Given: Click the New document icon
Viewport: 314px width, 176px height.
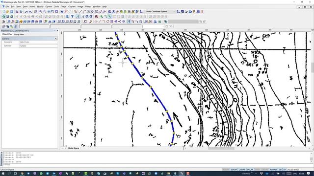Looking at the screenshot, I should point(4,12).
